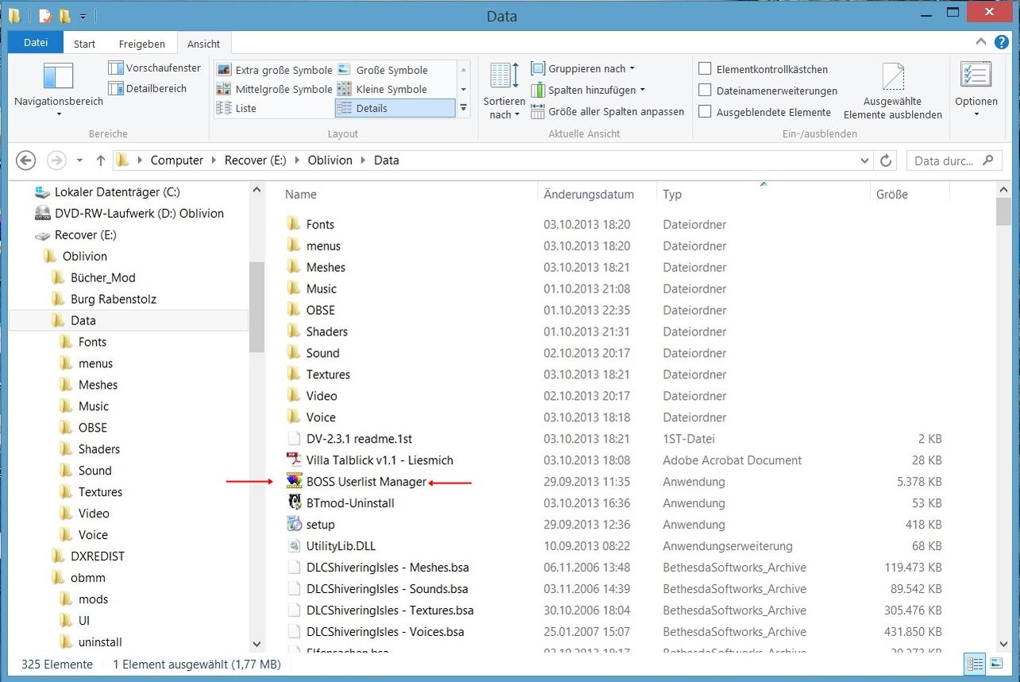Toggle the Dateinamenerweiterungen checkbox
Screen dimensions: 1020x682
click(x=705, y=91)
